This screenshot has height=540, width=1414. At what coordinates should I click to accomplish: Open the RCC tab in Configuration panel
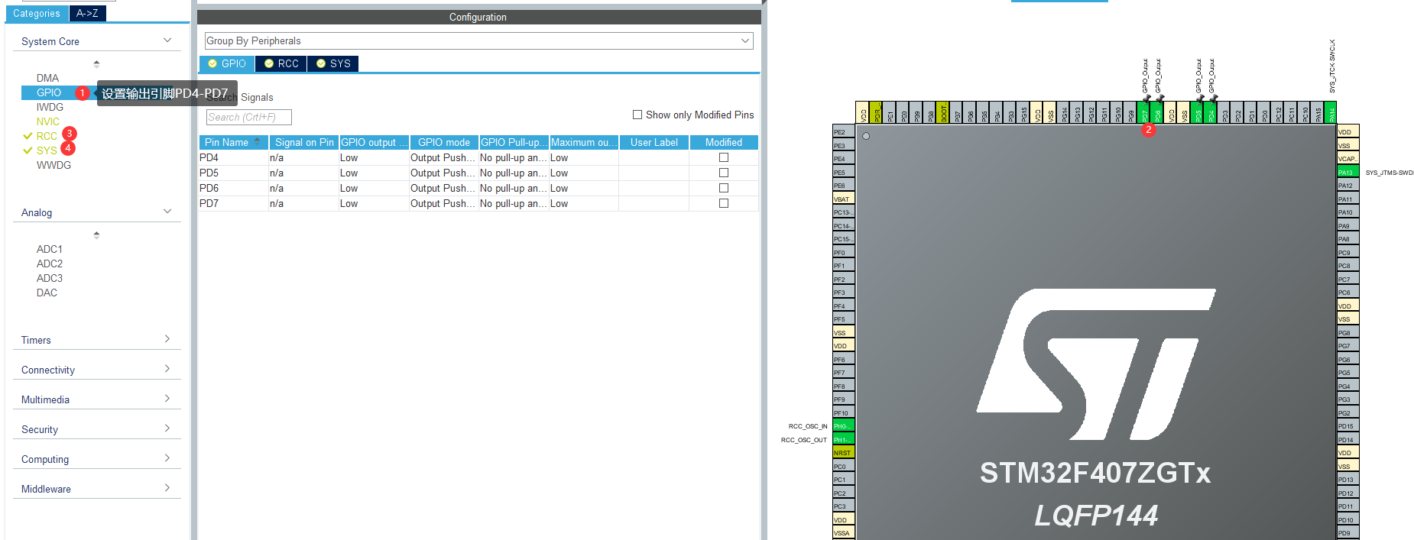point(281,63)
